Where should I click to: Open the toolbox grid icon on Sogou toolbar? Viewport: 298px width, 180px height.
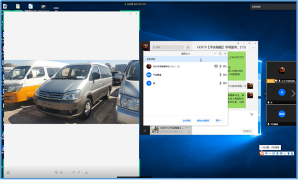click(292, 153)
